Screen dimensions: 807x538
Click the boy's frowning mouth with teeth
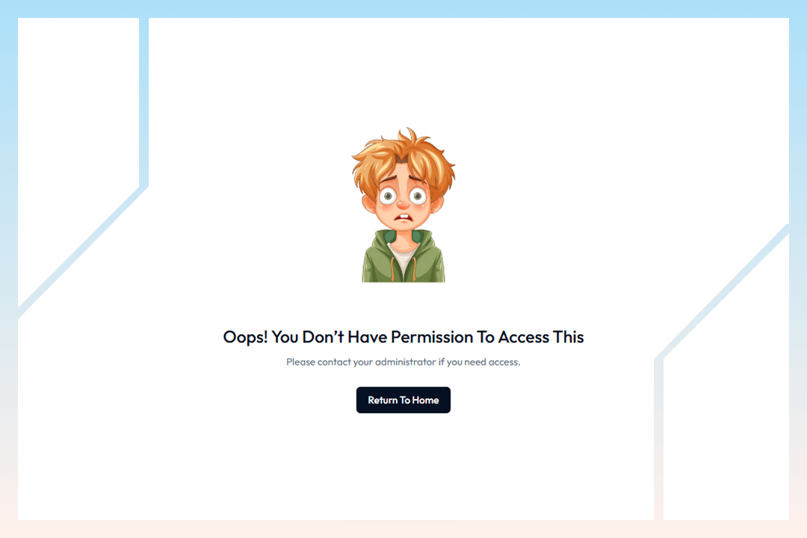point(404,220)
